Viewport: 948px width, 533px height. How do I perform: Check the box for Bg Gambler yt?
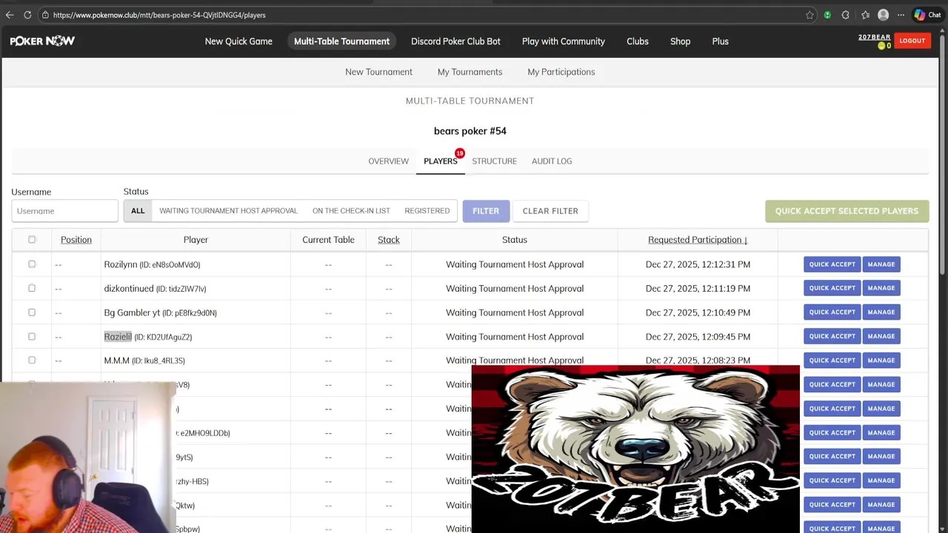point(32,312)
